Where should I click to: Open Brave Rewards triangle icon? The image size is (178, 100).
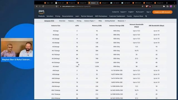coord(150,6)
